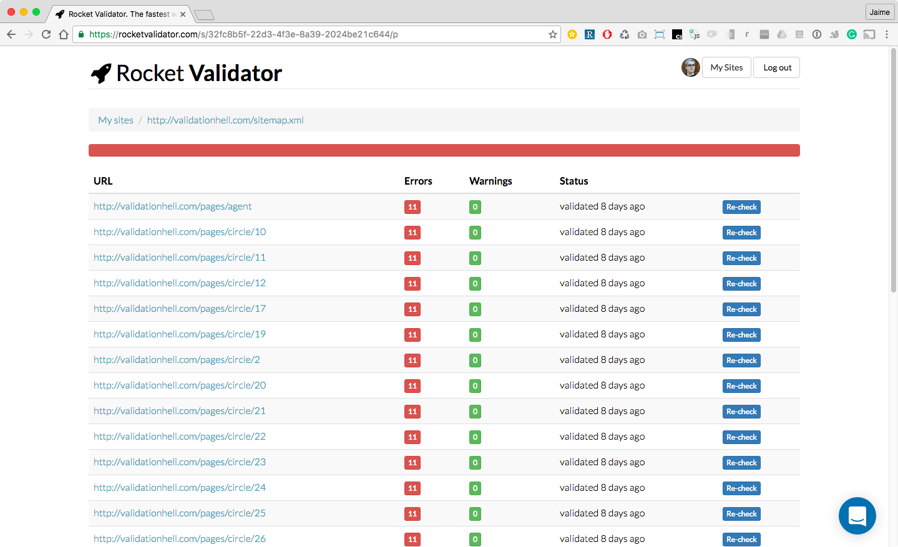
Task: Click the Errors column header
Action: tap(418, 181)
